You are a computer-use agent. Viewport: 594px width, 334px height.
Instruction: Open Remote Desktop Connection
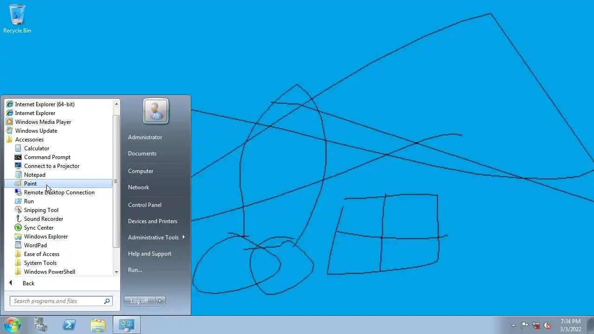pyautogui.click(x=58, y=193)
